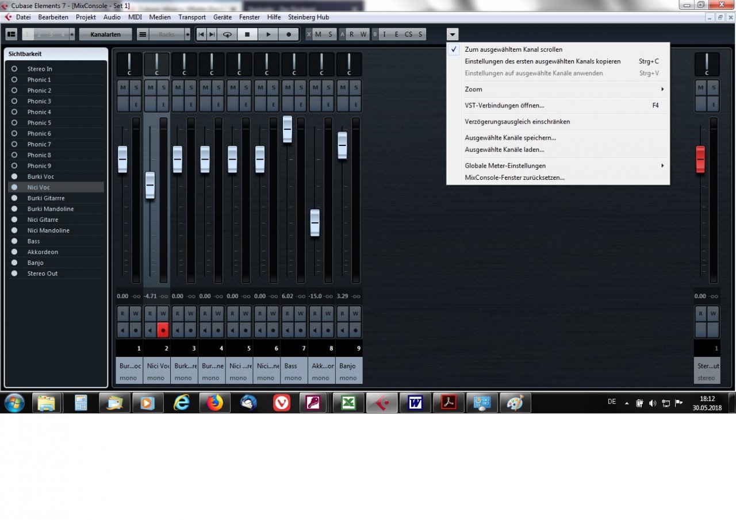Viewport: 736px width, 520px height.
Task: Select Nici Voc in Sichtbarkeit list
Action: coord(56,187)
